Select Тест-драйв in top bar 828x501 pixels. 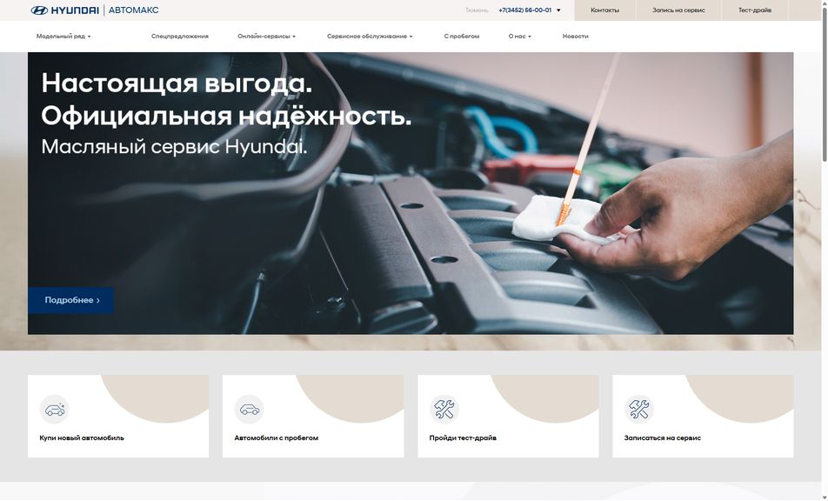(x=755, y=10)
